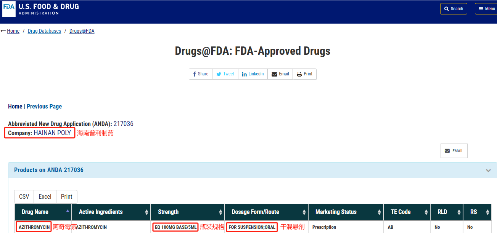
Task: Click Products on ANDA 217036 heading
Action: click(49, 170)
